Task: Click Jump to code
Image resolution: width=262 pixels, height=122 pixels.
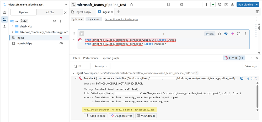Action: tap(96, 116)
